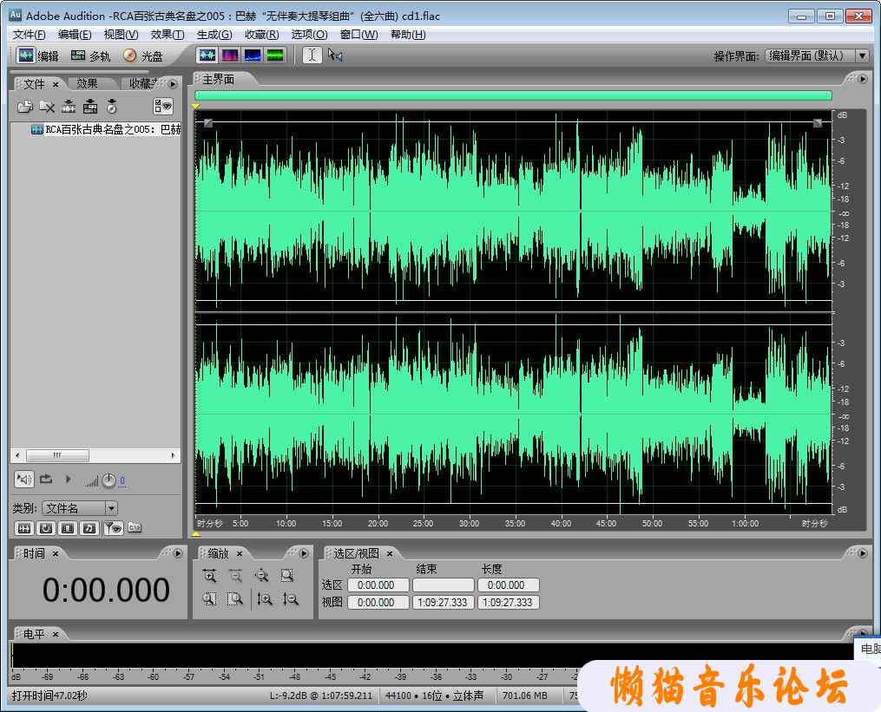The height and width of the screenshot is (712, 881).
Task: Toggle show loop files filter button
Action: tap(46, 528)
